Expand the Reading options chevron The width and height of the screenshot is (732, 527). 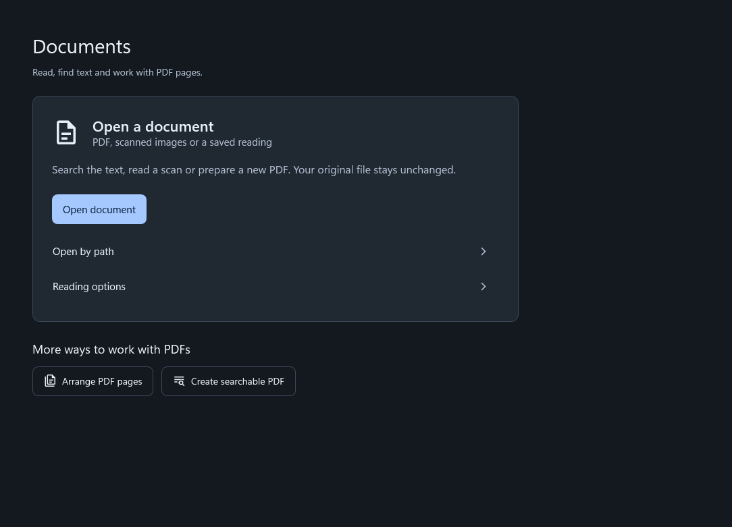[483, 286]
